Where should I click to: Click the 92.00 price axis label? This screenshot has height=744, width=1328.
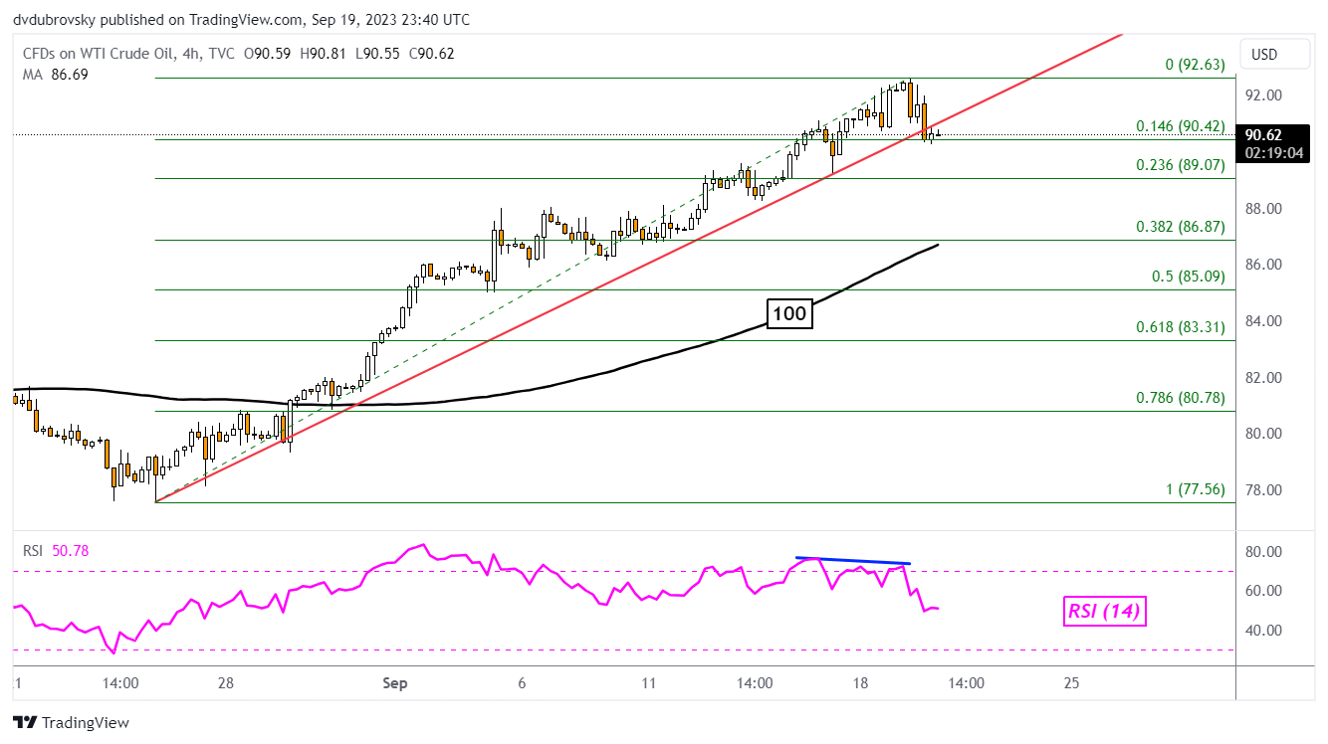coord(1264,95)
